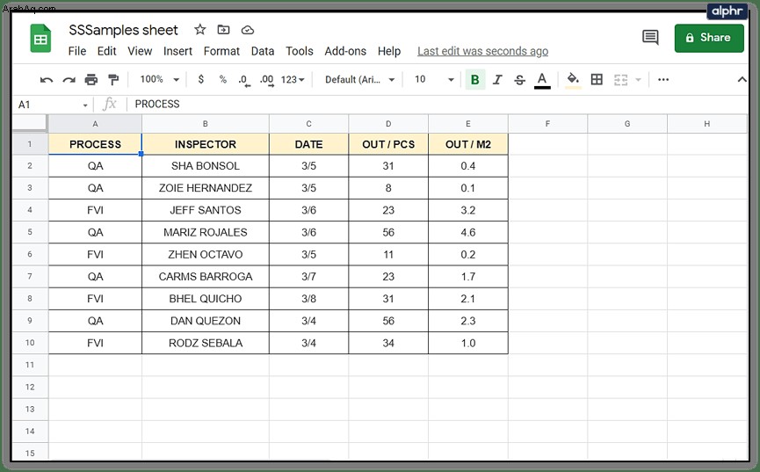The width and height of the screenshot is (760, 472).
Task: Open the Google Sheets home icon
Action: 40,38
